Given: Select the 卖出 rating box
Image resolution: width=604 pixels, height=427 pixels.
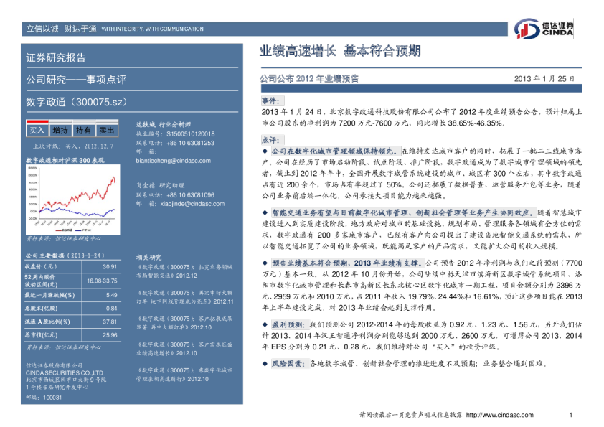Looking at the screenshot, I should coord(107,130).
